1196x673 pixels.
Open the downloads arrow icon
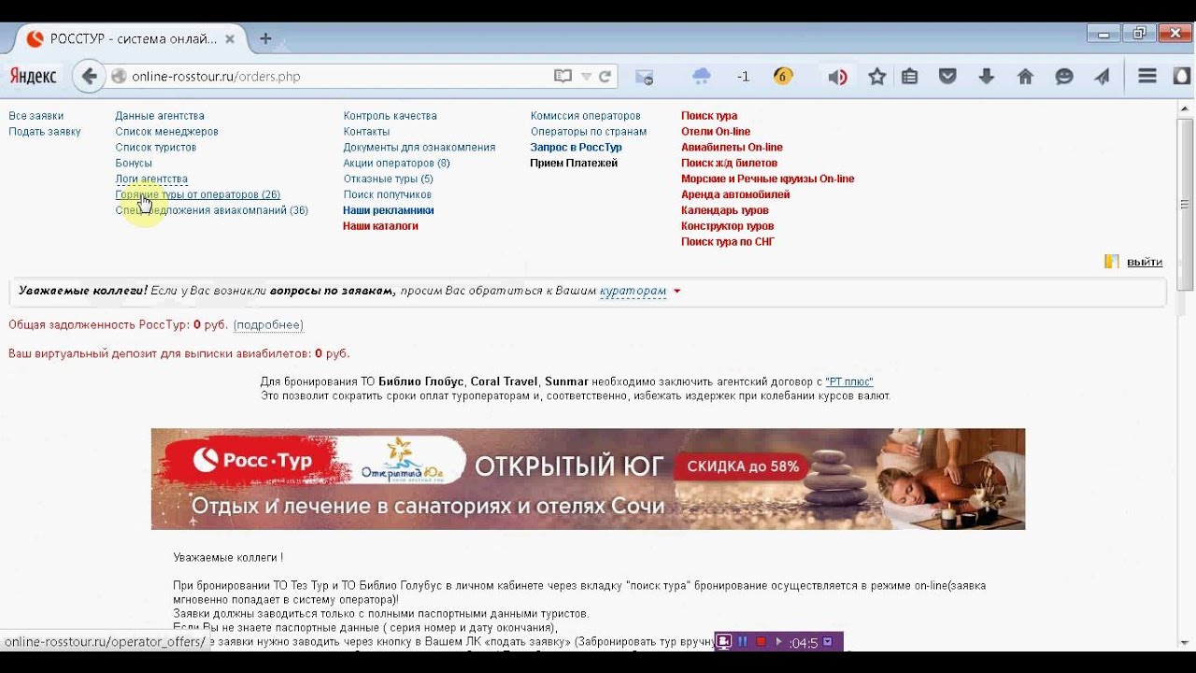click(987, 77)
